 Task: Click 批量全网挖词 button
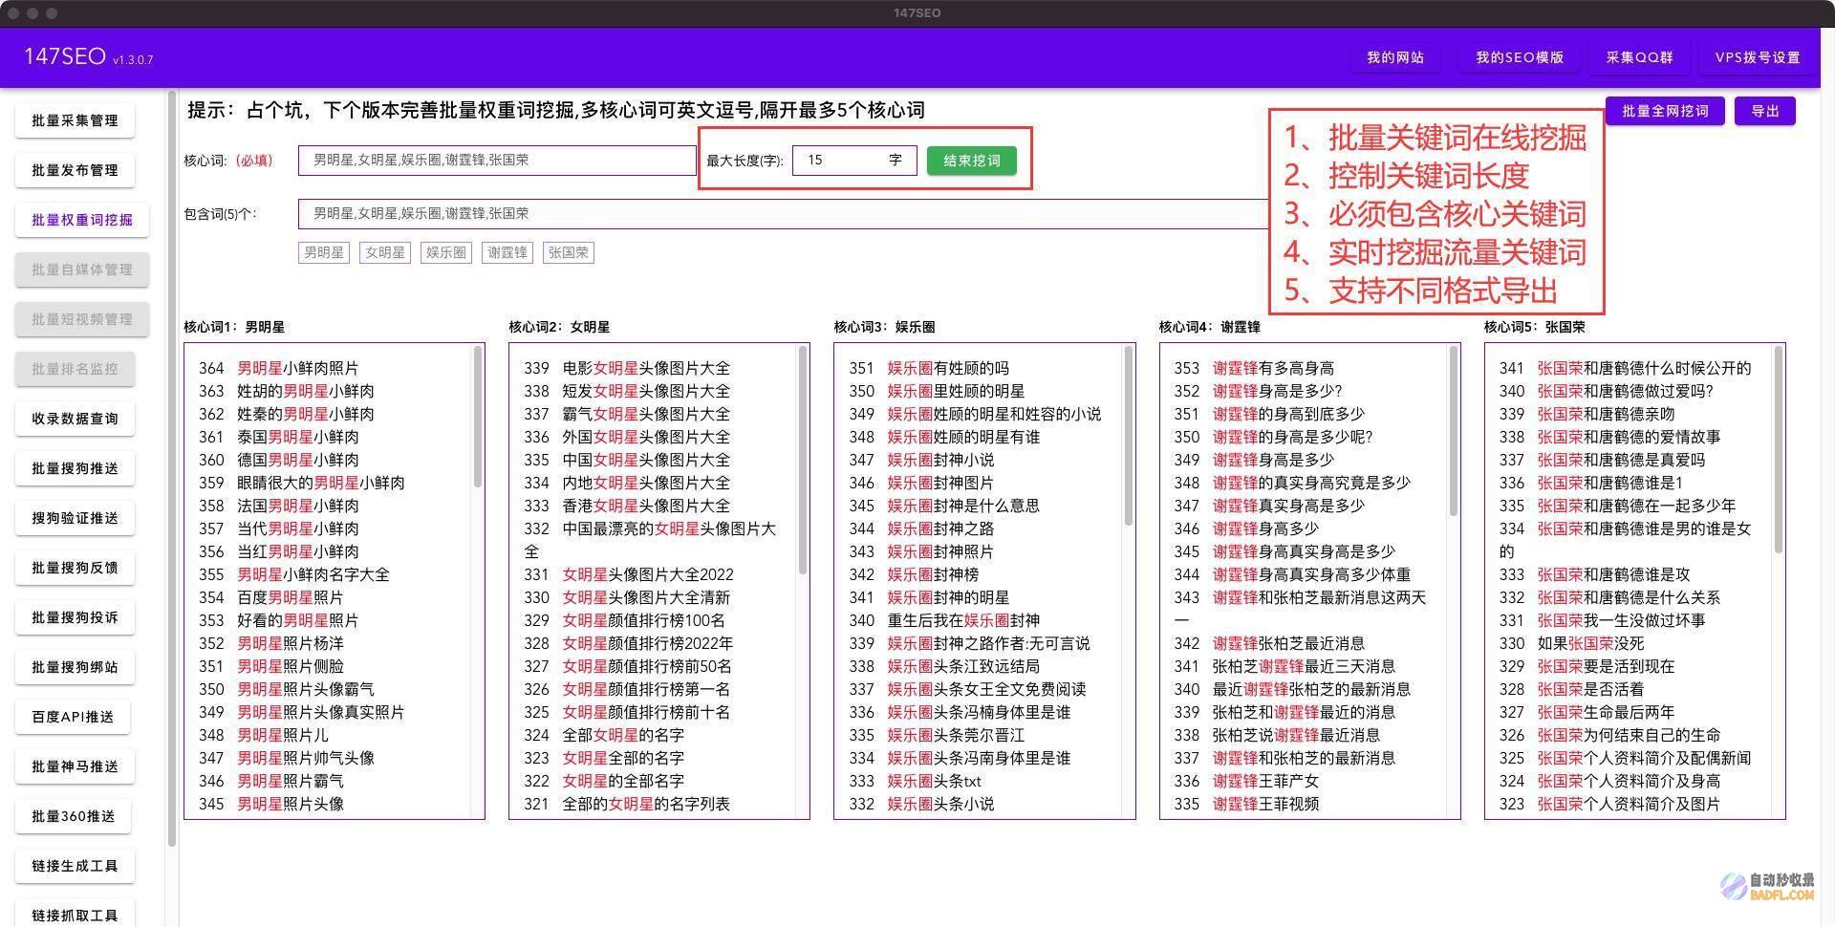click(1665, 111)
